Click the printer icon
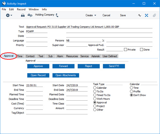Viewport: 160px width, 134px height. 23,15
